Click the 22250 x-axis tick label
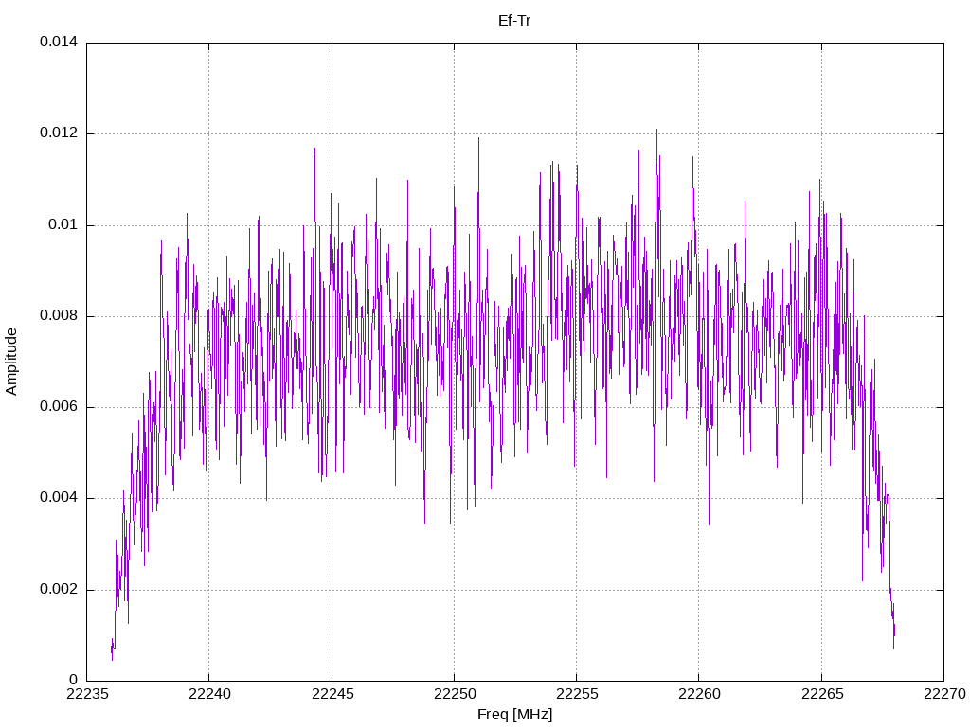 tap(454, 694)
